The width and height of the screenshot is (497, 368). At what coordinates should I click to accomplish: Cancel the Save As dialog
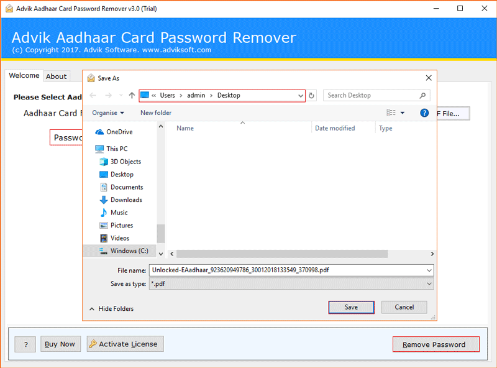[x=404, y=307]
